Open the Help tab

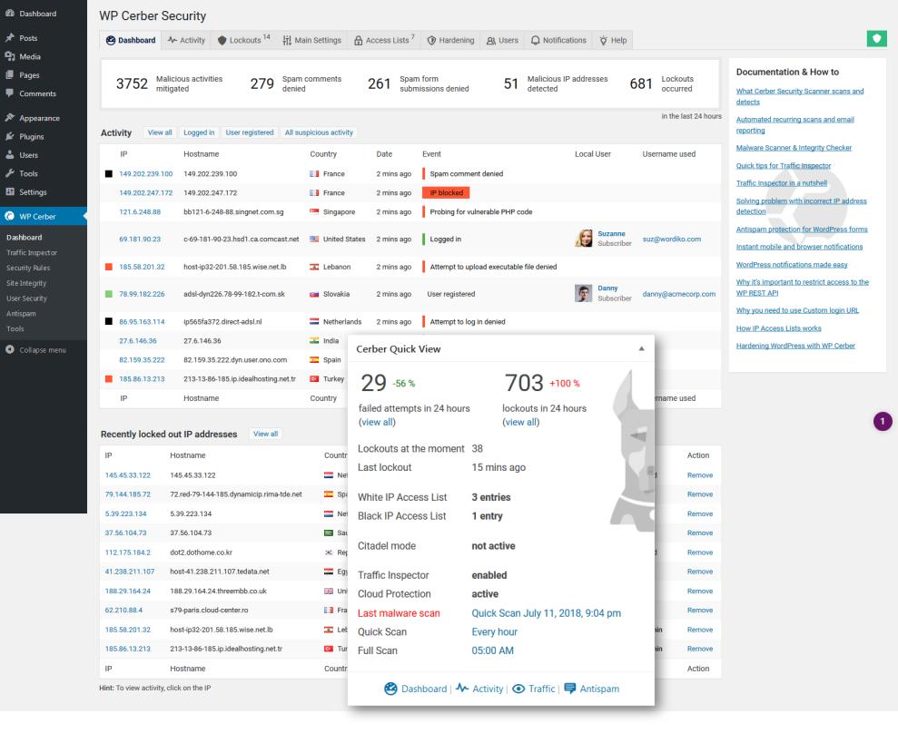click(x=613, y=40)
